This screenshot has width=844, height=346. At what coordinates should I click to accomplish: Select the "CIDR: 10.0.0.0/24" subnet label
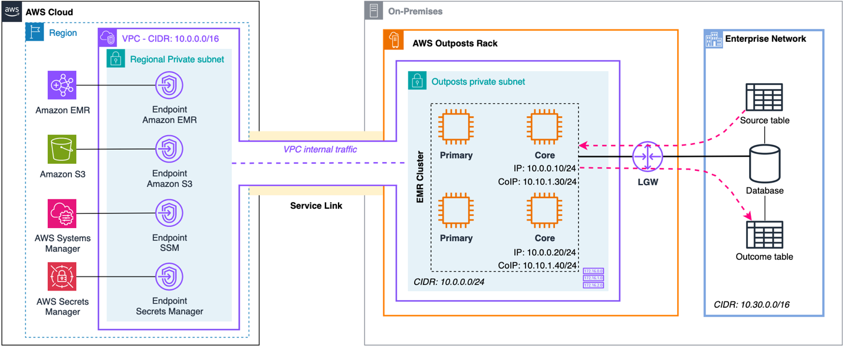tap(449, 282)
